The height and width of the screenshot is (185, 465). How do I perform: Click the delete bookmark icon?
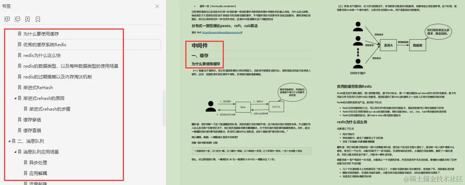click(x=38, y=19)
